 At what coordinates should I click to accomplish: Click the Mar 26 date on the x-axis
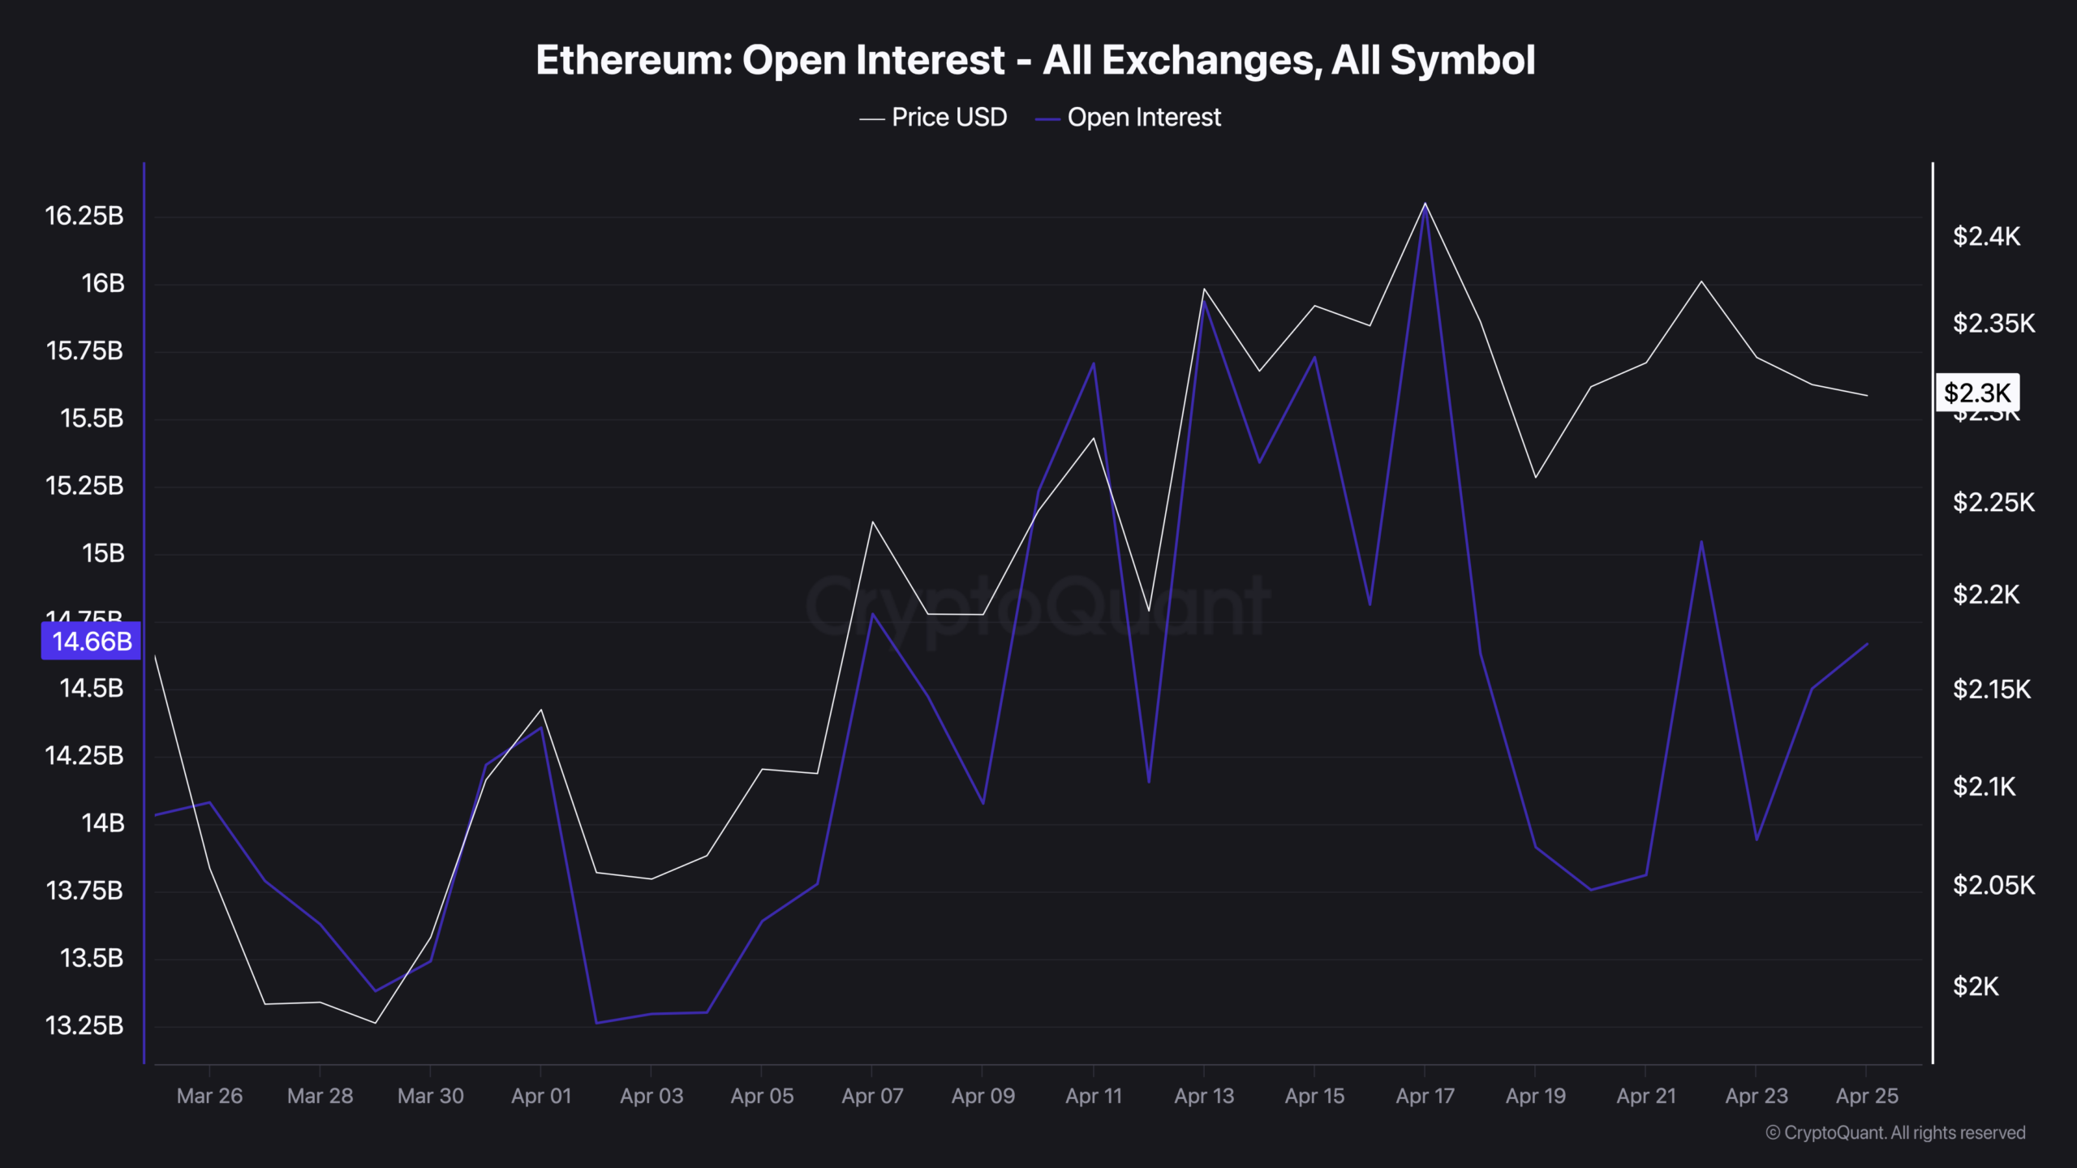[x=209, y=1096]
